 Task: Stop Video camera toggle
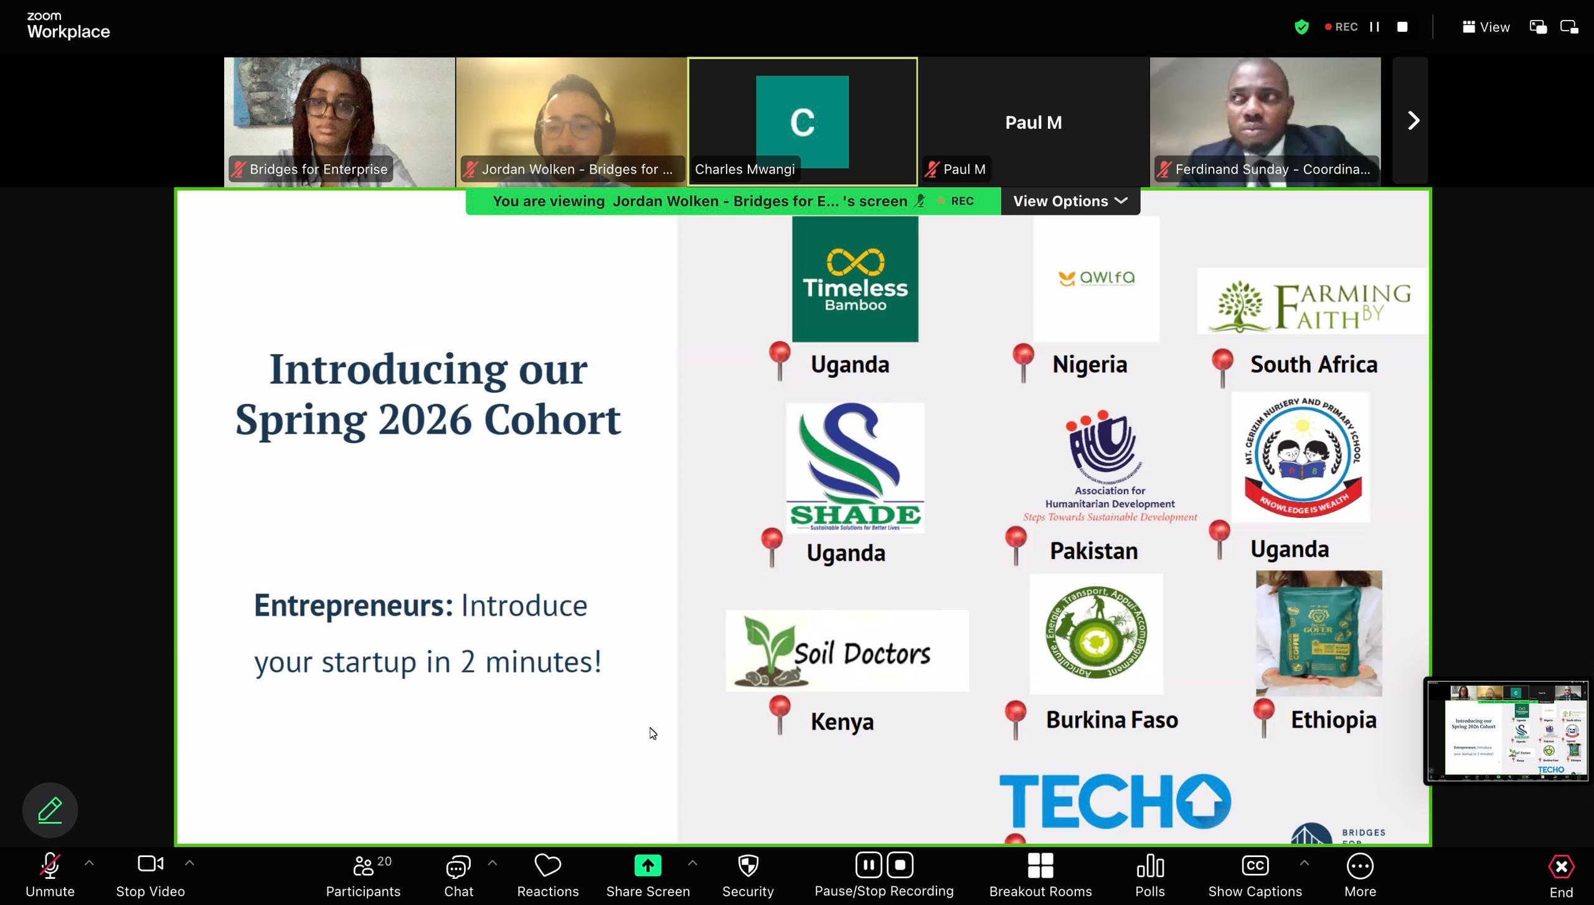pyautogui.click(x=150, y=875)
